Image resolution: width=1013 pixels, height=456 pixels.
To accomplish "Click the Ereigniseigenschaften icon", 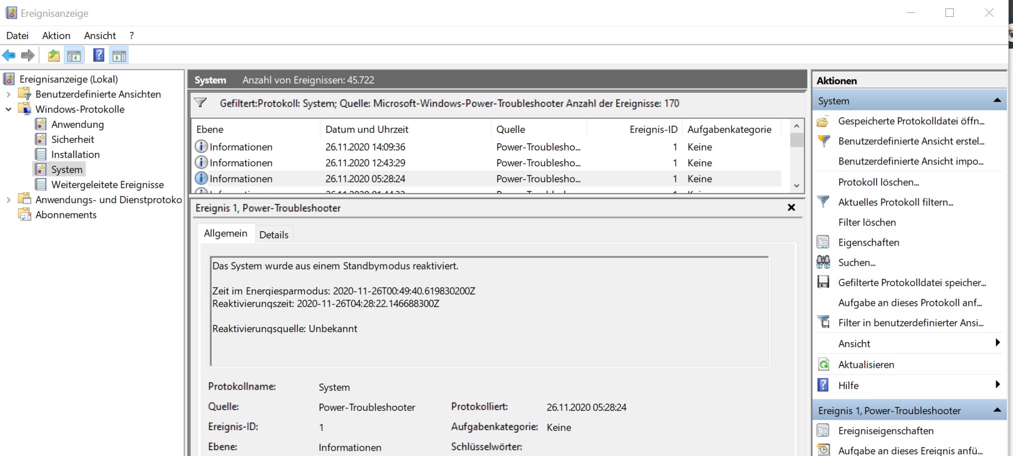I will click(x=823, y=430).
